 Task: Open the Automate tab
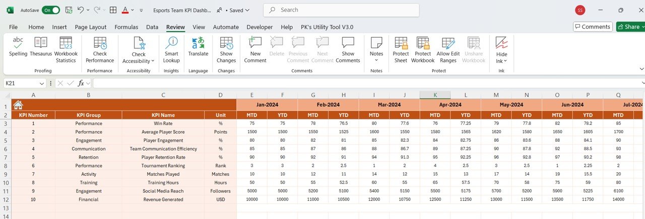(226, 27)
